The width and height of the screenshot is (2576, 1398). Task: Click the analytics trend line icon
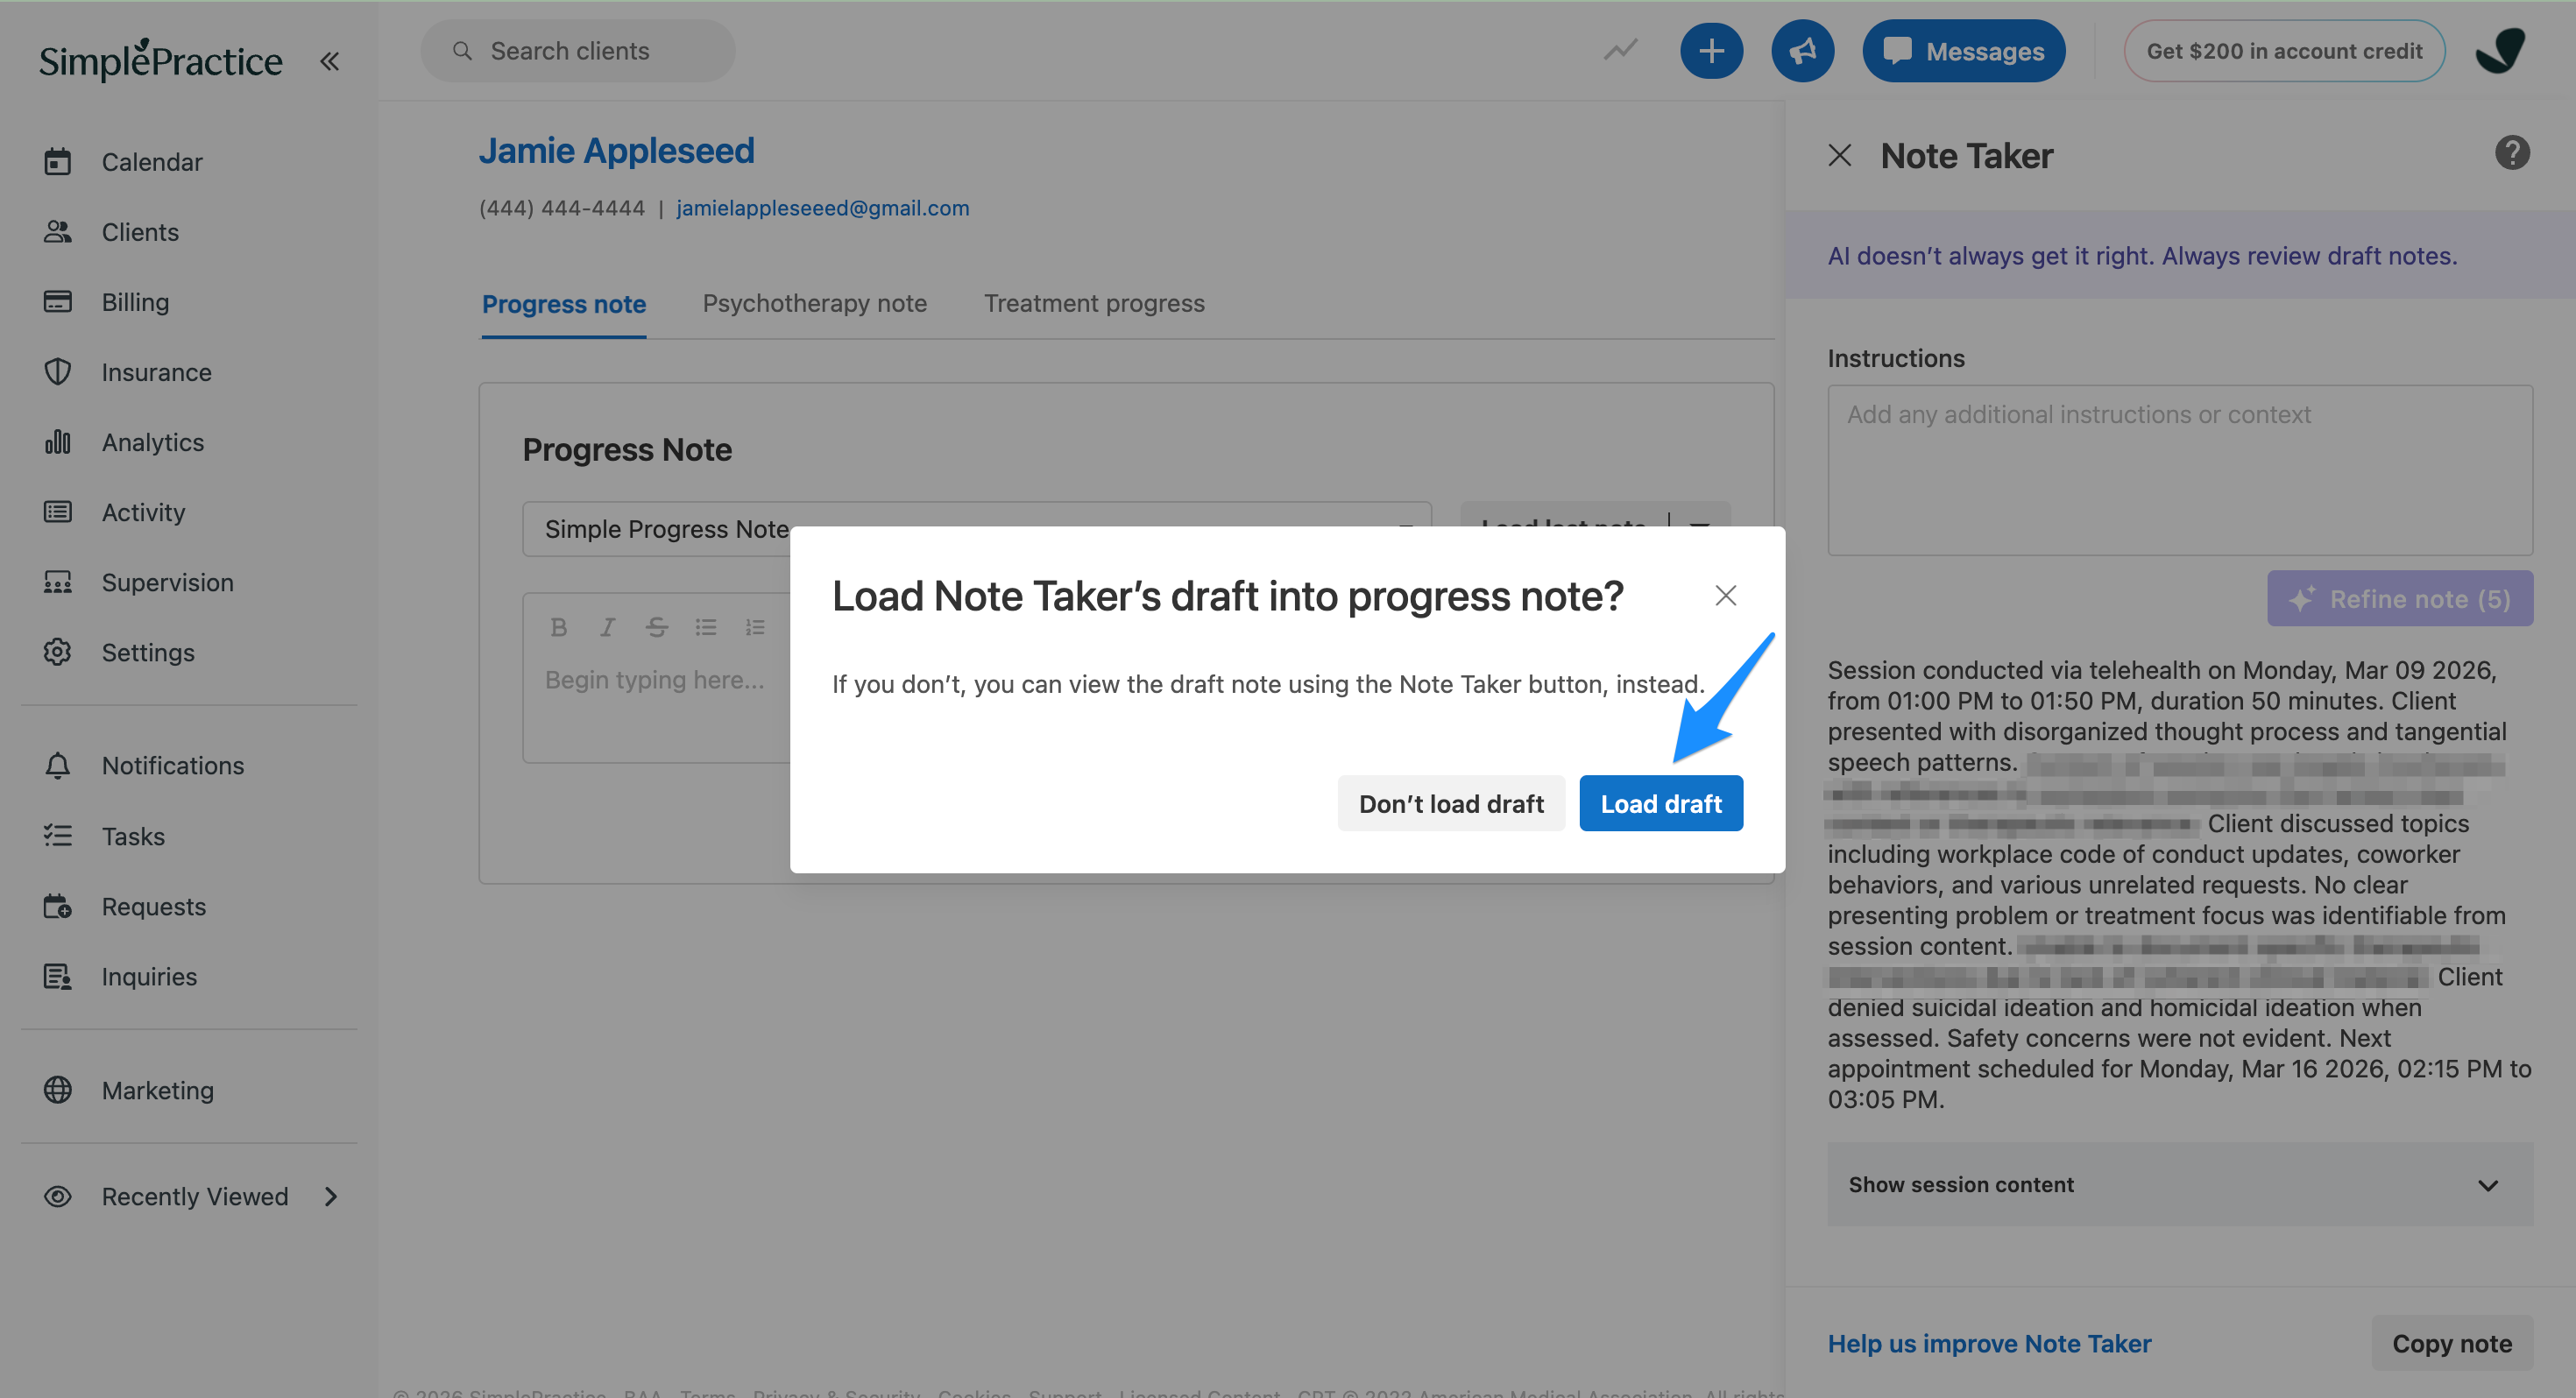pyautogui.click(x=1620, y=50)
